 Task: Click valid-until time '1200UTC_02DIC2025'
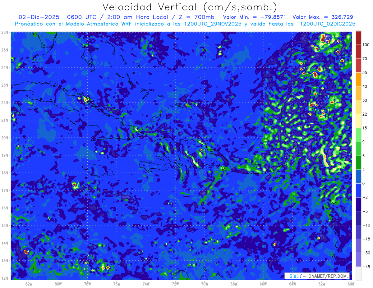pyautogui.click(x=328, y=24)
